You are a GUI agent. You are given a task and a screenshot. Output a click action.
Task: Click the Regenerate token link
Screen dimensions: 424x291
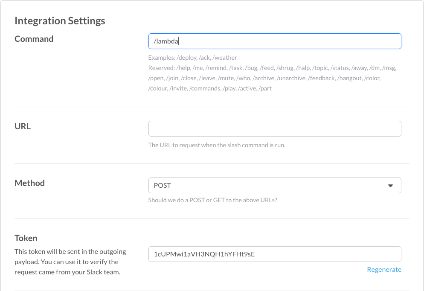click(x=384, y=269)
